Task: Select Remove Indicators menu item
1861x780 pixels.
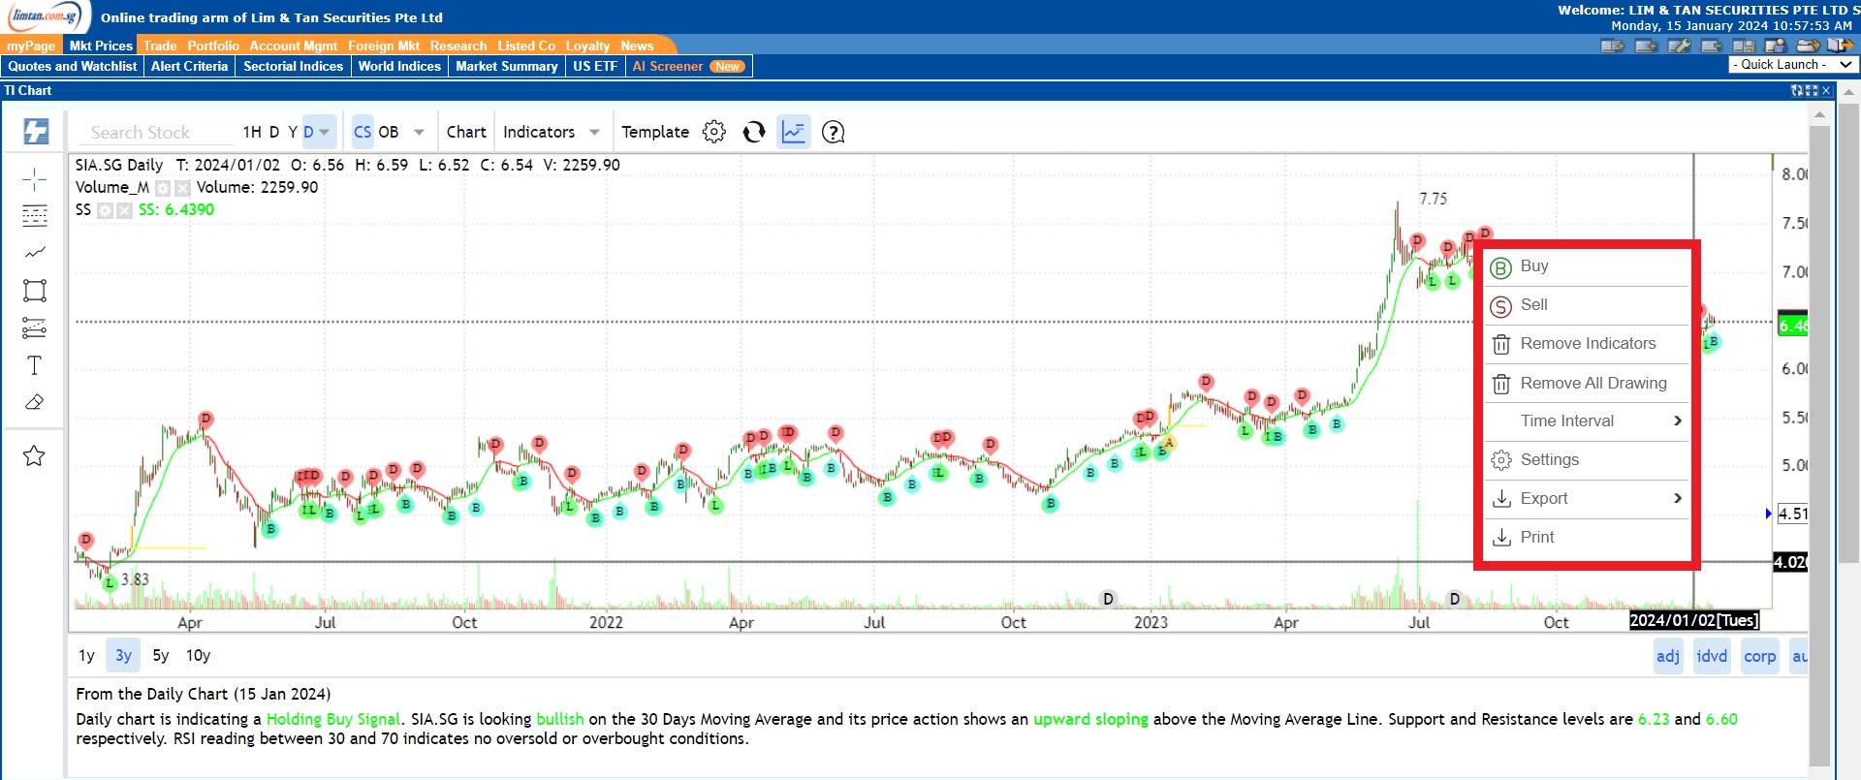Action: tap(1587, 344)
